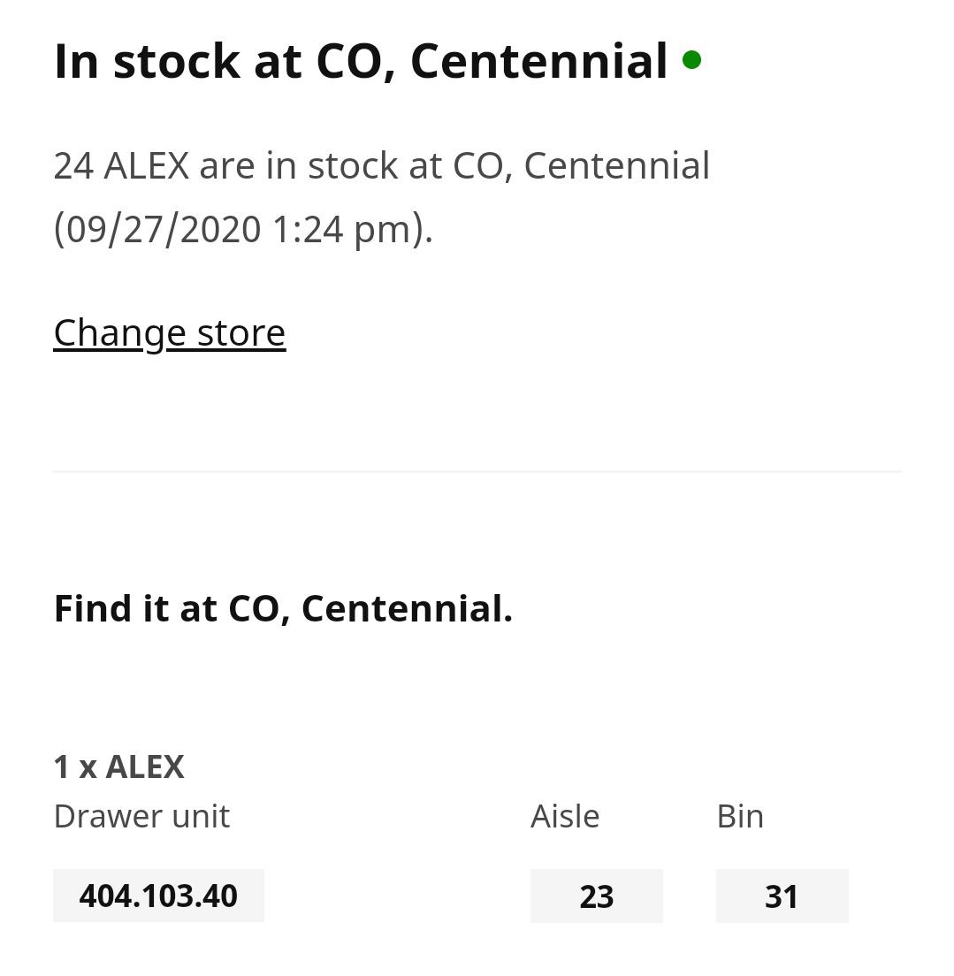Click the ALEX product name in stock message
954x976 pixels.
(x=148, y=164)
